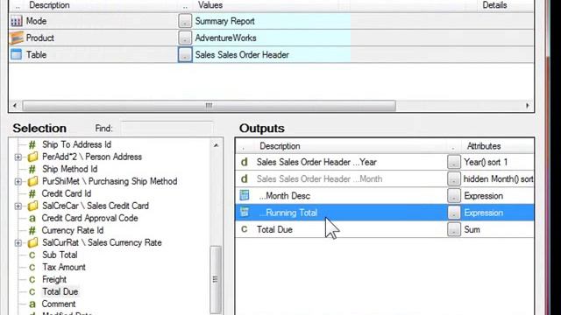Select the Sub Total field
The height and width of the screenshot is (315, 561).
coord(60,255)
